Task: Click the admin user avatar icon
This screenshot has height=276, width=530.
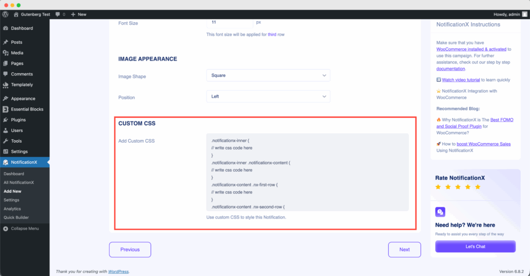Action: (x=525, y=14)
